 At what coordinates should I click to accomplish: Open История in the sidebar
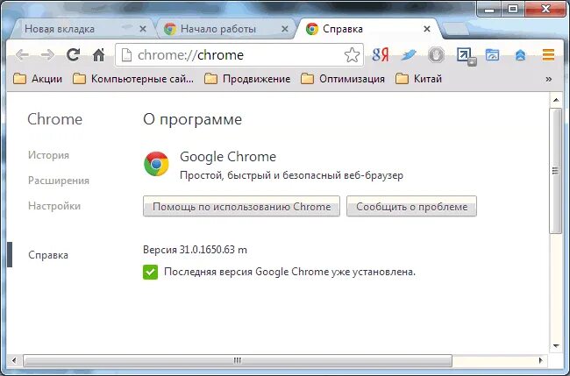[x=48, y=155]
